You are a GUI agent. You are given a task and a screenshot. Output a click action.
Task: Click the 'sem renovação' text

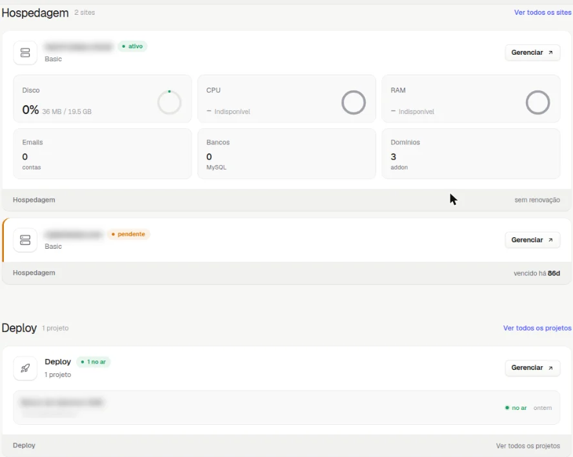[x=537, y=200]
